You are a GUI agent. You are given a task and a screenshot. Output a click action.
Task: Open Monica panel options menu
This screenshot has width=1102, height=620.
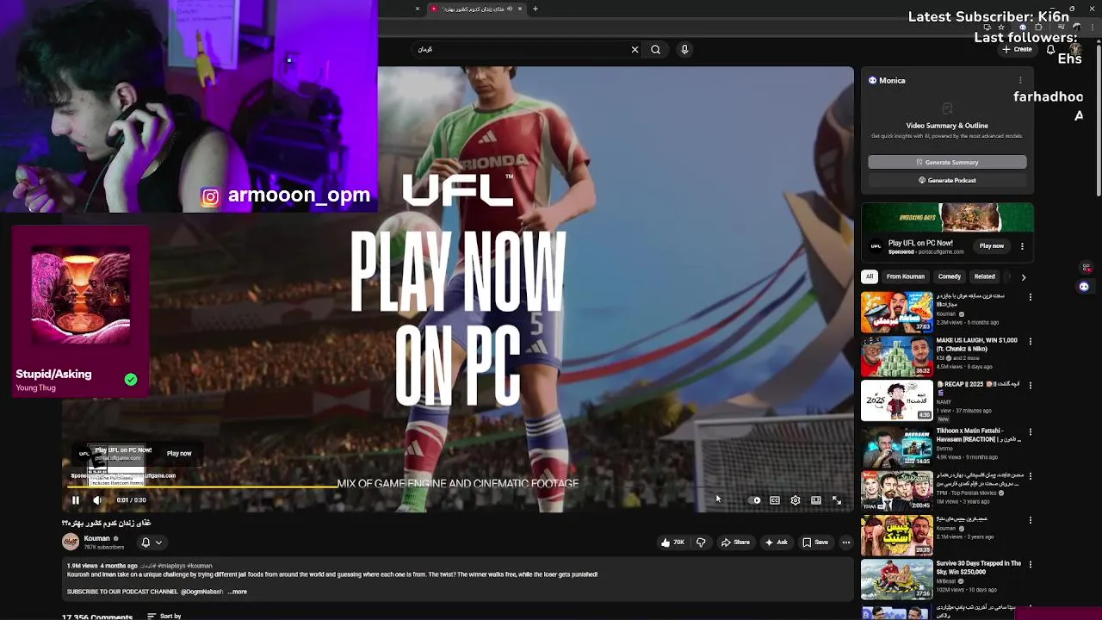coord(1020,80)
